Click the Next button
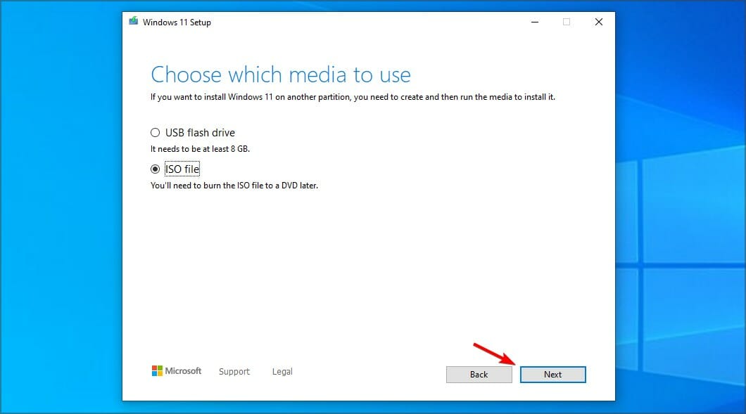The height and width of the screenshot is (414, 746). coord(553,375)
